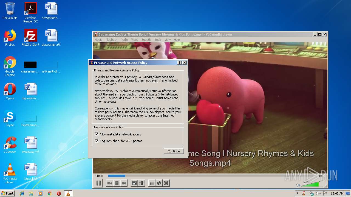
Task: Open Windows Explorer from taskbar
Action: pos(31,193)
